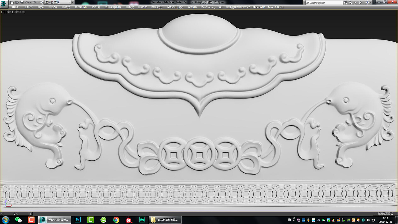Viewport: 398px width, 224px height.
Task: Click the keyword search input field
Action: [324, 2]
